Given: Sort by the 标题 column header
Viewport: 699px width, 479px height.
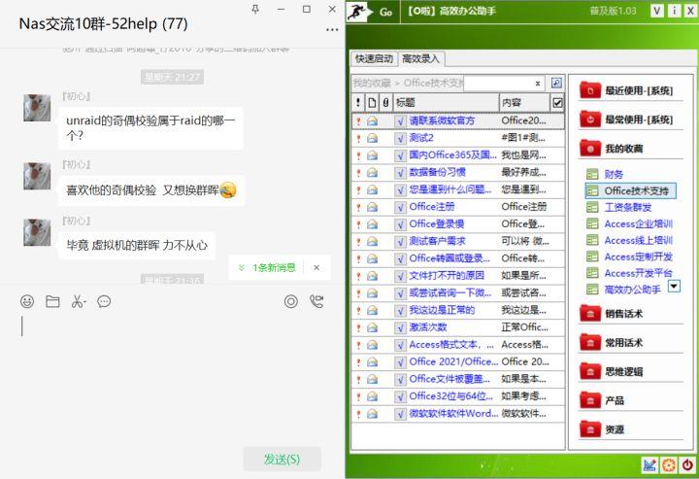Looking at the screenshot, I should tap(446, 103).
